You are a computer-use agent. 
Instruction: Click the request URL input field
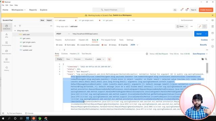click(132, 34)
